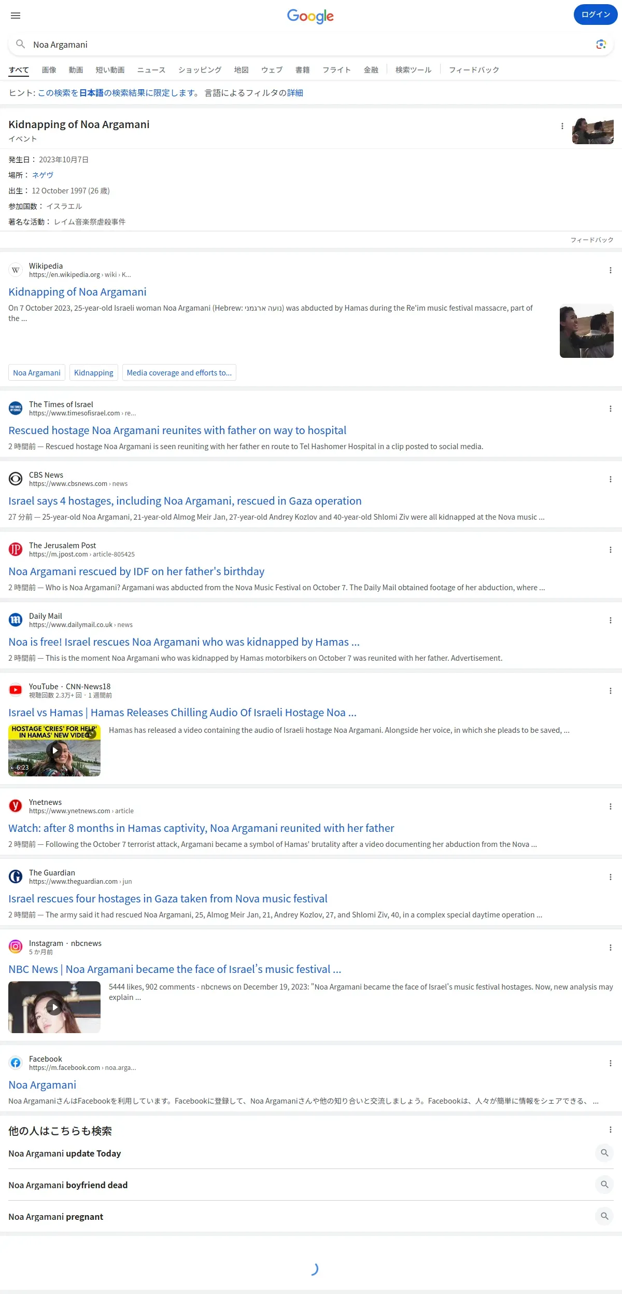This screenshot has height=1294, width=622.
Task: Click Jerusalem Post favicon
Action: click(16, 550)
